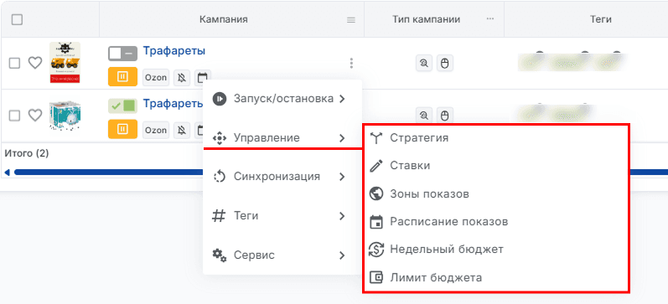Switch on the gray toggle of first Трафареты campaign

122,54
